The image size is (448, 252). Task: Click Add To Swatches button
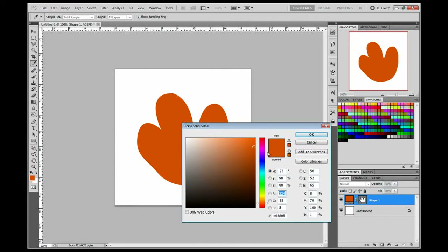[311, 152]
